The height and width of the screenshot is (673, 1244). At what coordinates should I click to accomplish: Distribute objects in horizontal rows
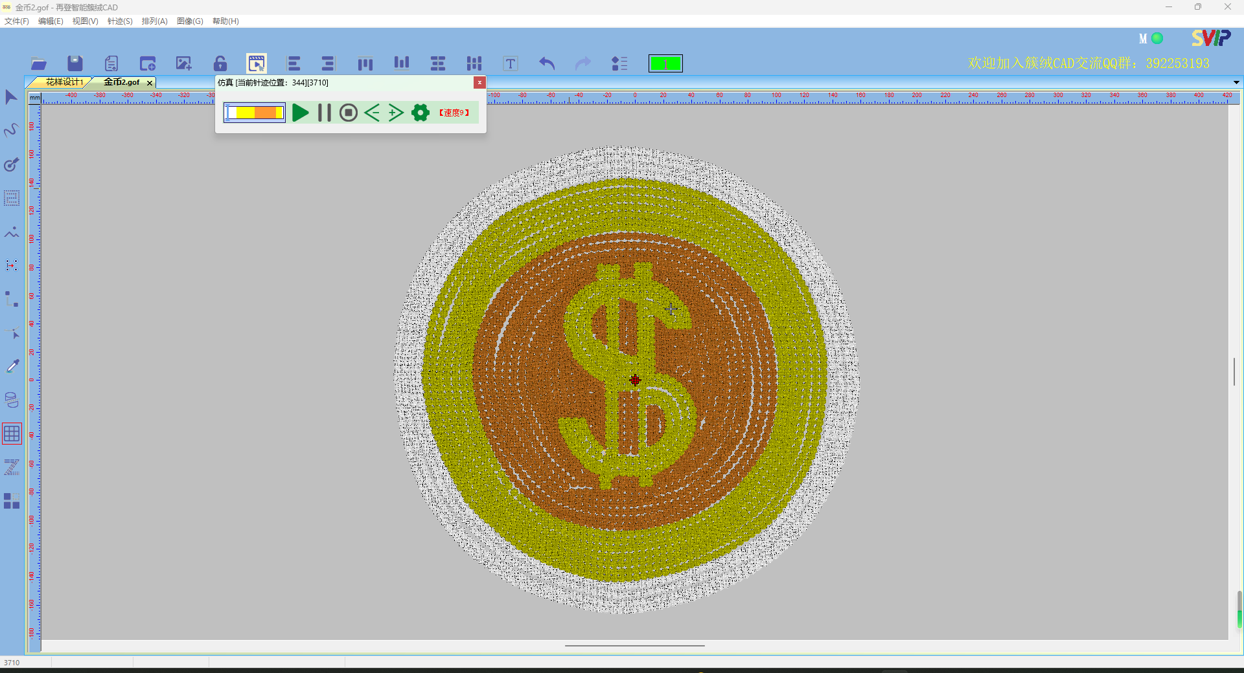pos(438,63)
